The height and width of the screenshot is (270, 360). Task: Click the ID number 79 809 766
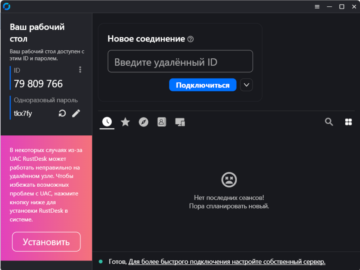tap(38, 84)
